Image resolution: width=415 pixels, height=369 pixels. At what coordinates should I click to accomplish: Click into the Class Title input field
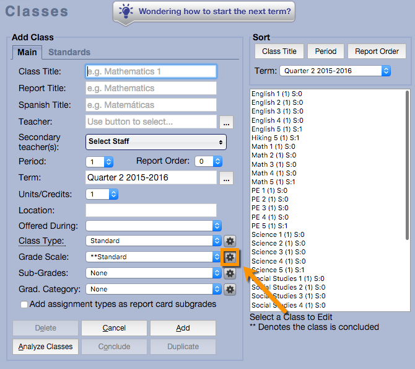(x=151, y=71)
